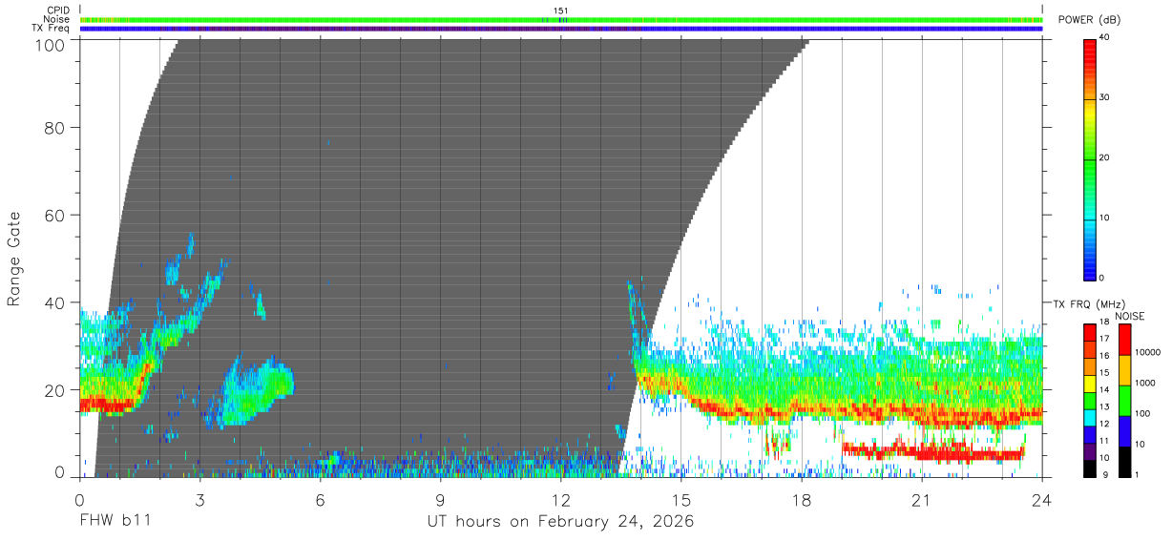Click 'UT hours on February 24, 2026' title
This screenshot has height=541, width=1172.
click(560, 523)
